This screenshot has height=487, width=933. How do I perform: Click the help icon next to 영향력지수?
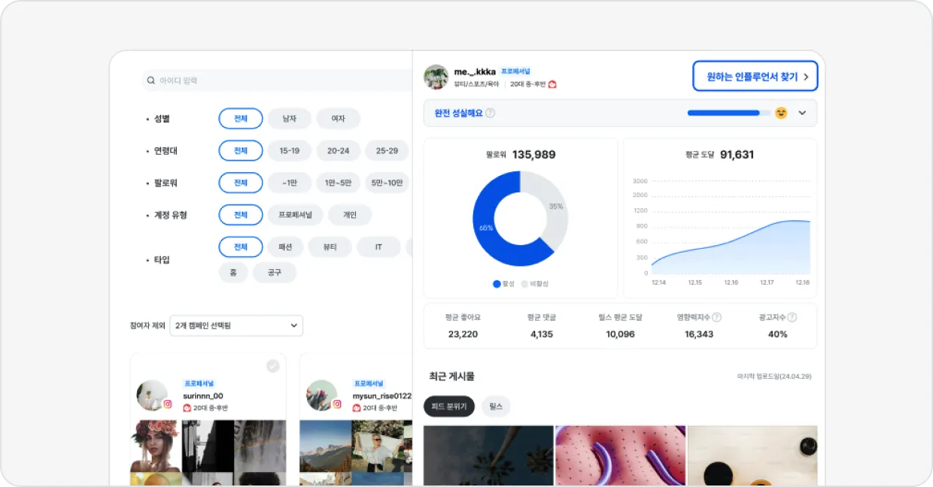[x=717, y=317]
